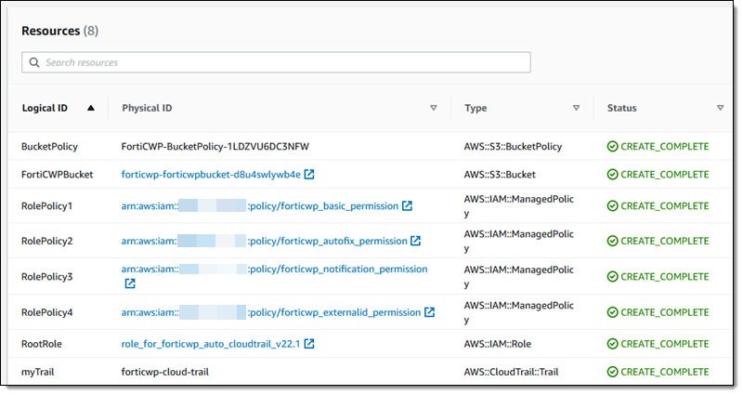This screenshot has height=395, width=743.
Task: Click external link icon for RolePolicy2
Action: [x=415, y=241]
